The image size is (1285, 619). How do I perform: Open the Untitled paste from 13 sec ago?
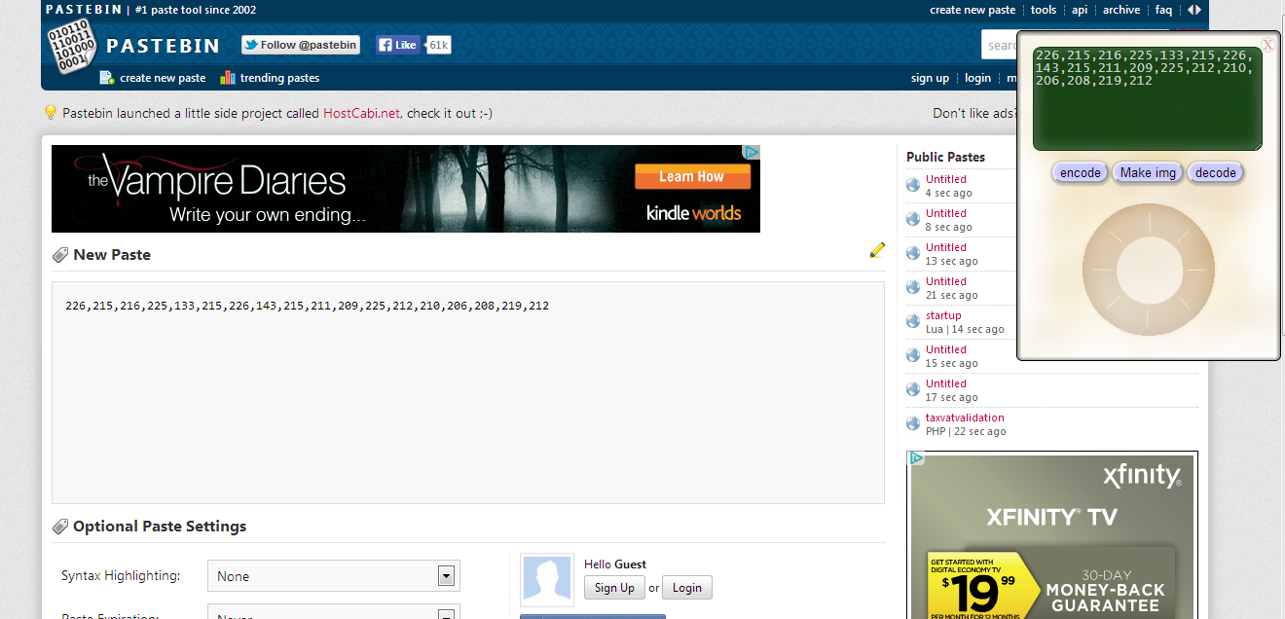[946, 247]
